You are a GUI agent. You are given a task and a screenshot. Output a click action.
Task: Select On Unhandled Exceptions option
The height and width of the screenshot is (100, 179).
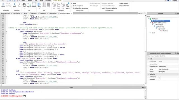pyautogui.click(x=72, y=8)
